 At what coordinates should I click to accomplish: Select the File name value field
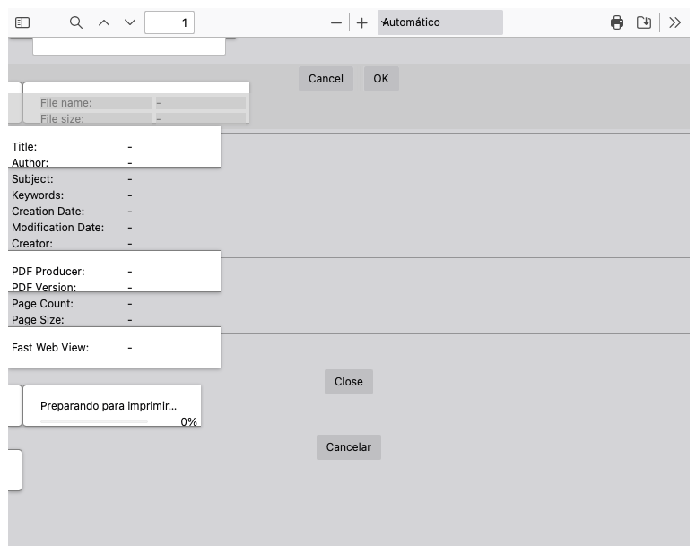pyautogui.click(x=200, y=103)
